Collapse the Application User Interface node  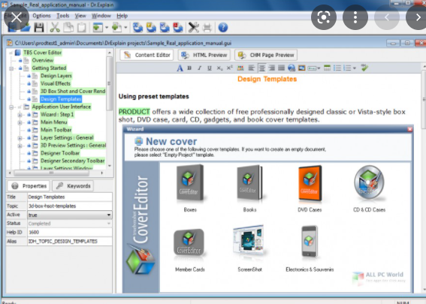click(11, 107)
